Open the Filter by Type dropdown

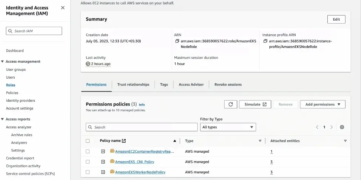(228, 127)
